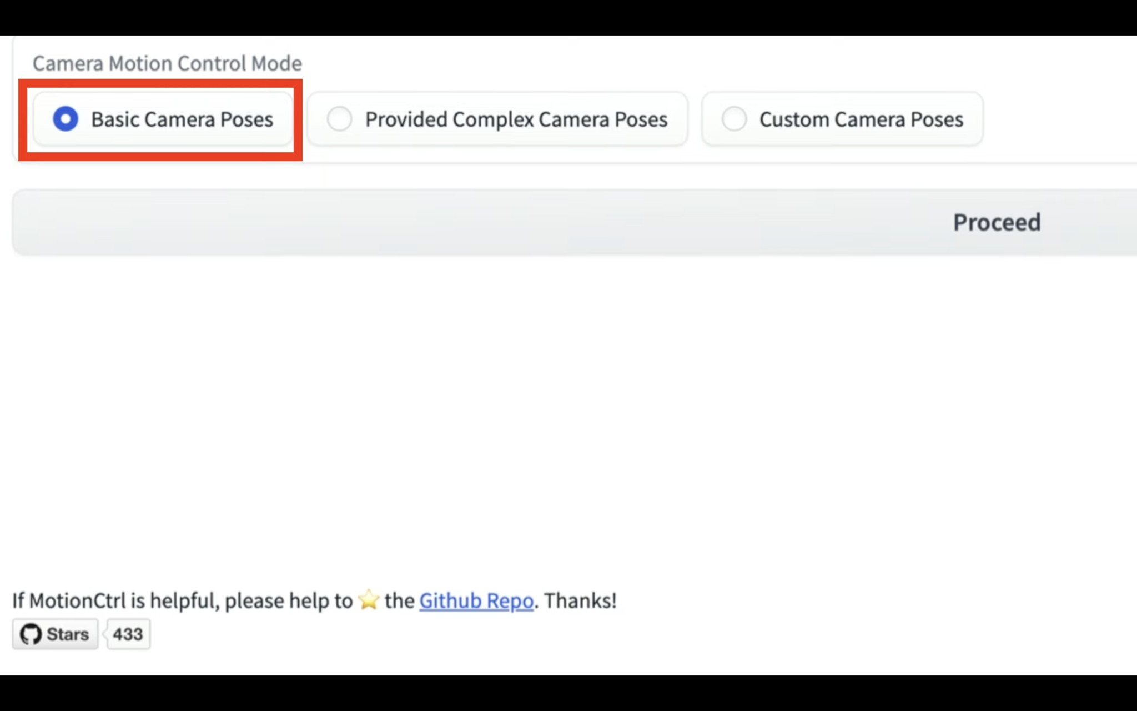This screenshot has height=711, width=1137.
Task: Click the word "Basic" in the first option
Action: (115, 119)
